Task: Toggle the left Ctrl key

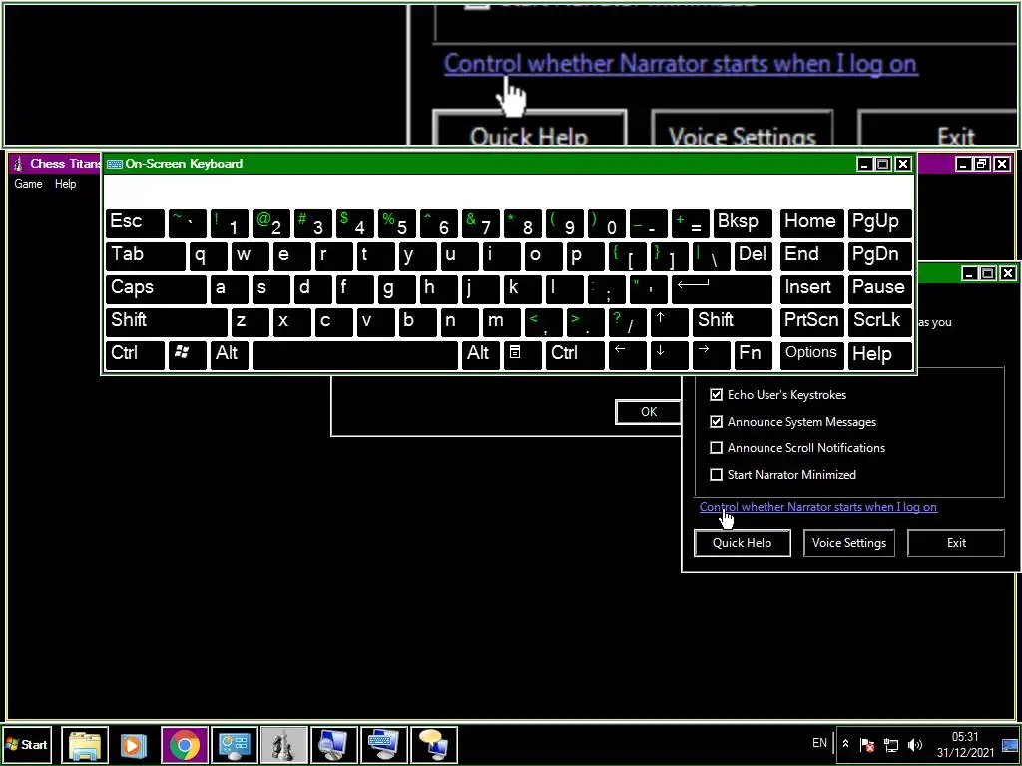Action: 135,354
